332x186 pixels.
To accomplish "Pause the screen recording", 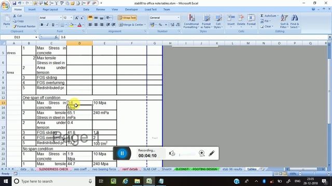I will coord(122,153).
